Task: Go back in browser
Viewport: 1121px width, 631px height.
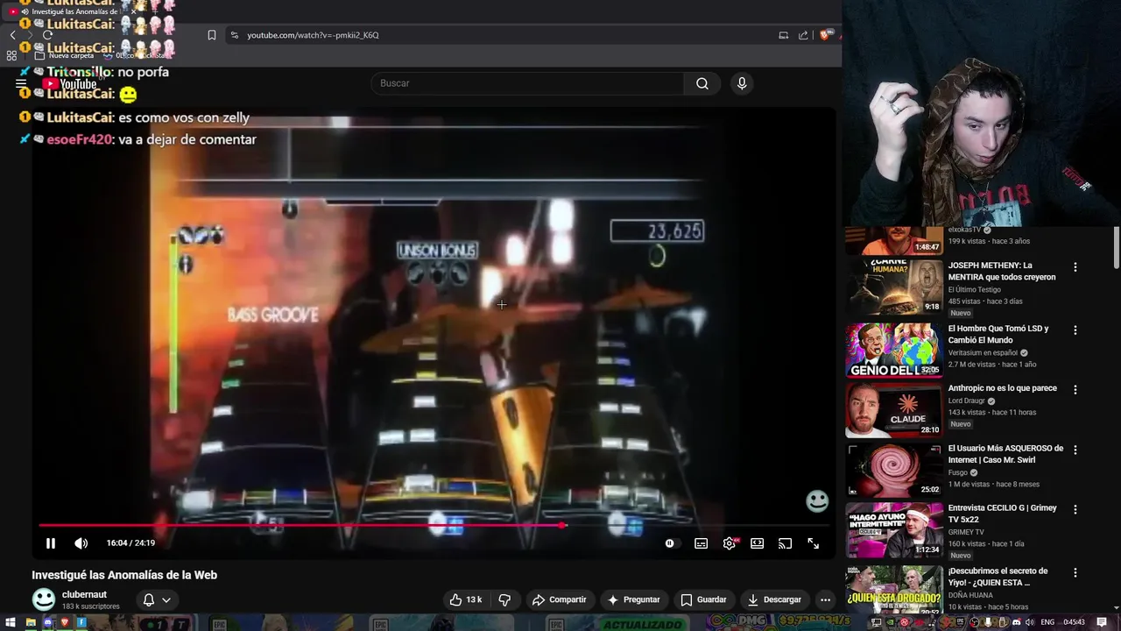Action: pos(12,35)
